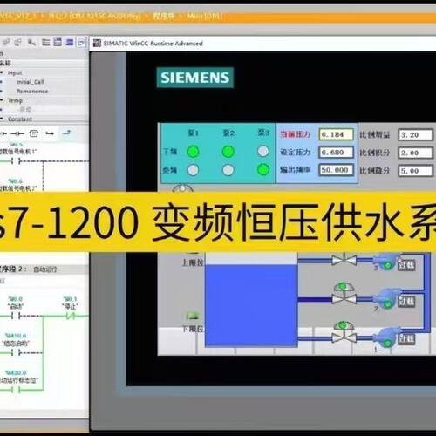436x436 pixels.
Task: Click 程序段 in the title breadcrumb
Action: tap(164, 16)
